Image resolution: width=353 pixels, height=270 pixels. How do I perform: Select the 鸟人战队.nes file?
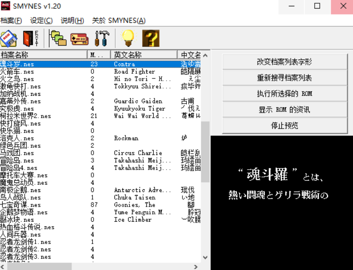click(x=21, y=198)
